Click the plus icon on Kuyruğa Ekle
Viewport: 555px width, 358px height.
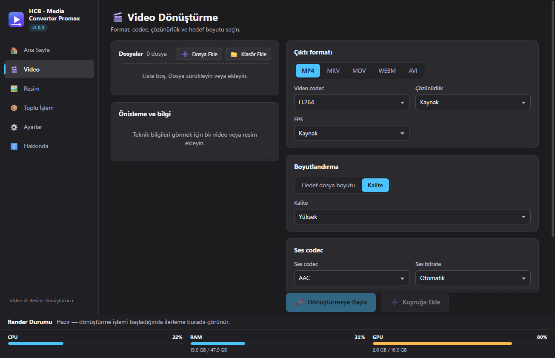click(x=394, y=302)
